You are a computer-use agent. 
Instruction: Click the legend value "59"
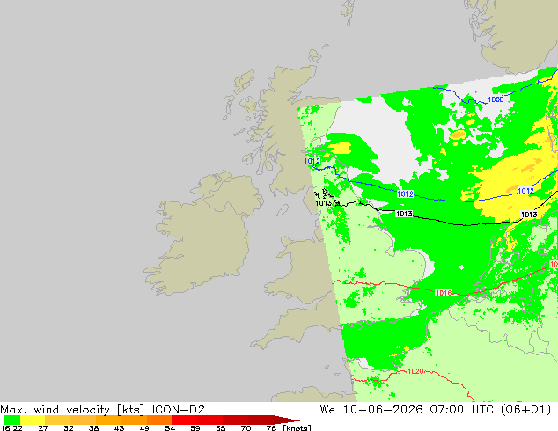coord(195,428)
